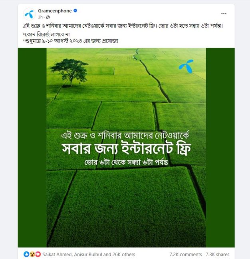The height and width of the screenshot is (259, 250).
Task: Open the green field post image
Action: (126, 147)
